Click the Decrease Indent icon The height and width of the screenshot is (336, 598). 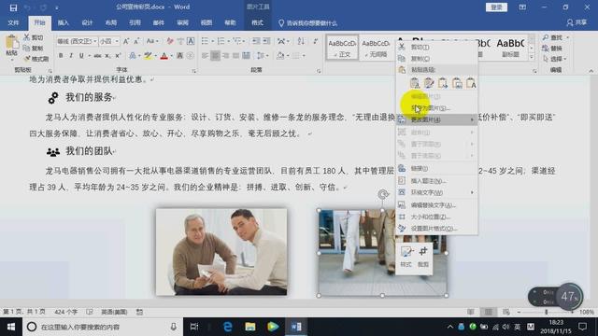256,41
